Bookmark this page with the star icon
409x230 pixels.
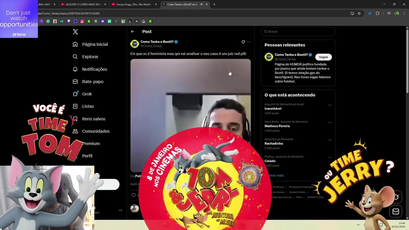point(359,13)
